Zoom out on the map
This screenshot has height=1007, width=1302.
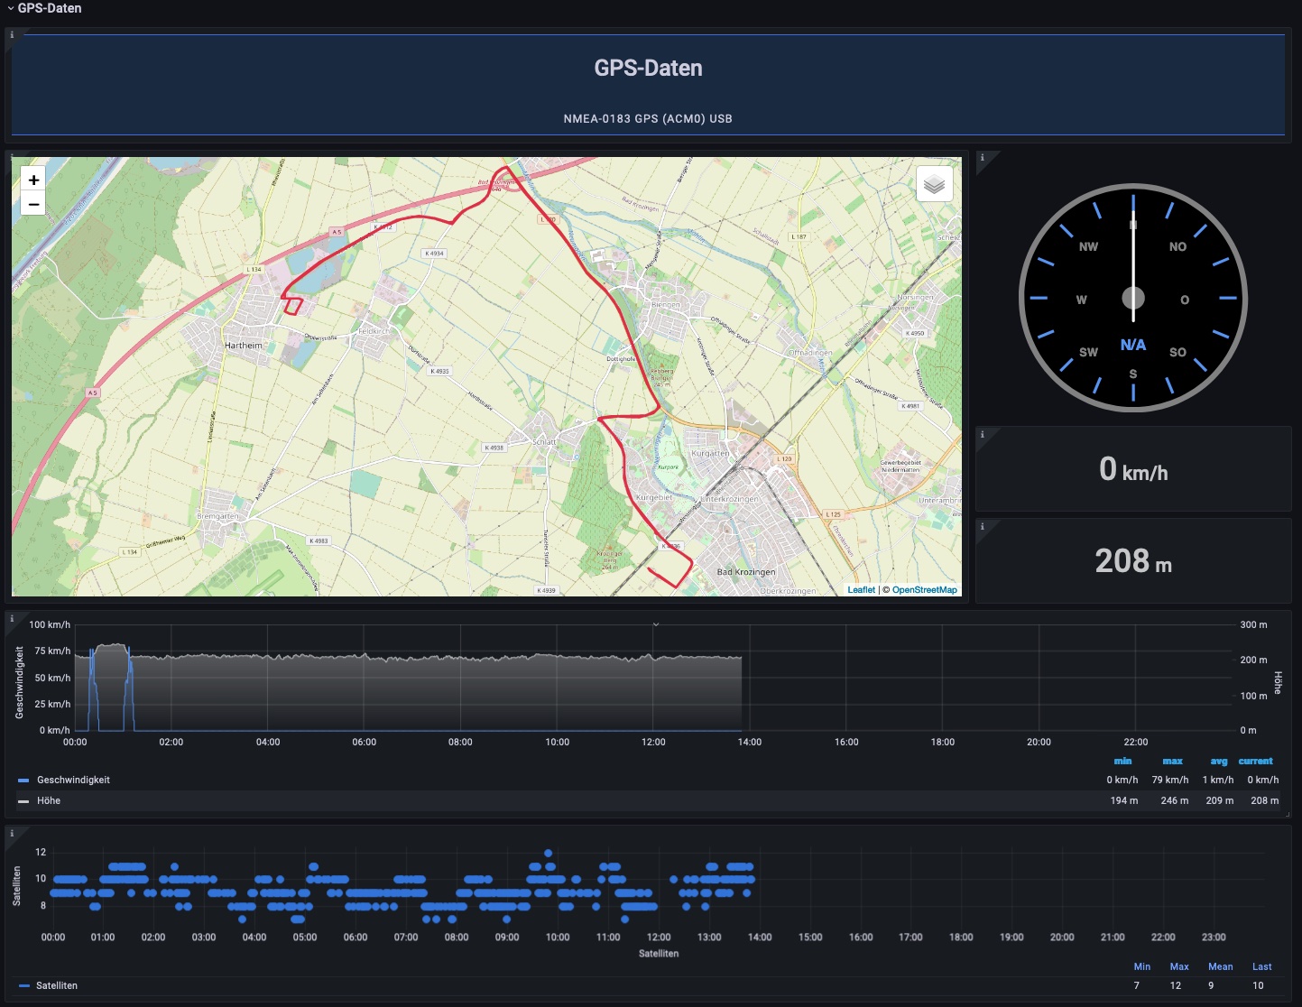click(x=33, y=204)
